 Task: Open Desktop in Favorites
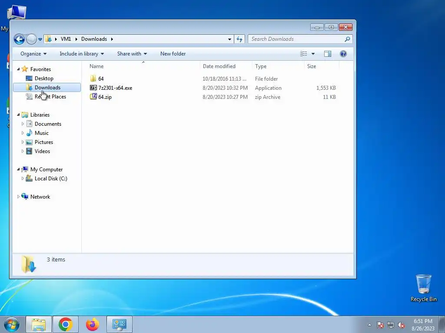(x=44, y=78)
